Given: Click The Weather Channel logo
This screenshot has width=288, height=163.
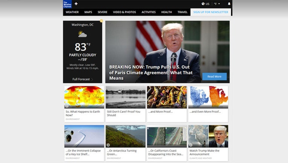Looking at the screenshot, I should point(67,4).
